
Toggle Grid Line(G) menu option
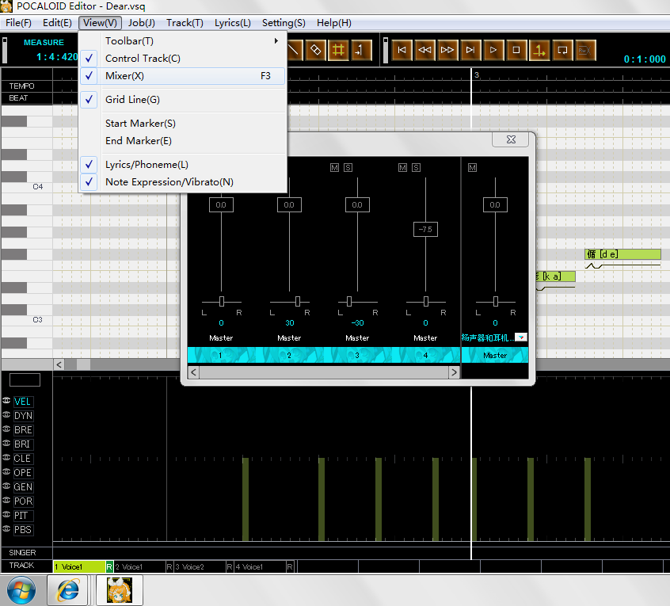(x=182, y=100)
